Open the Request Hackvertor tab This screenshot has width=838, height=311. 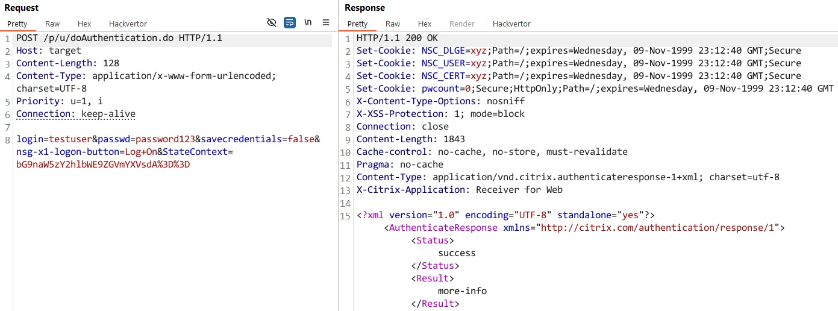pos(128,24)
